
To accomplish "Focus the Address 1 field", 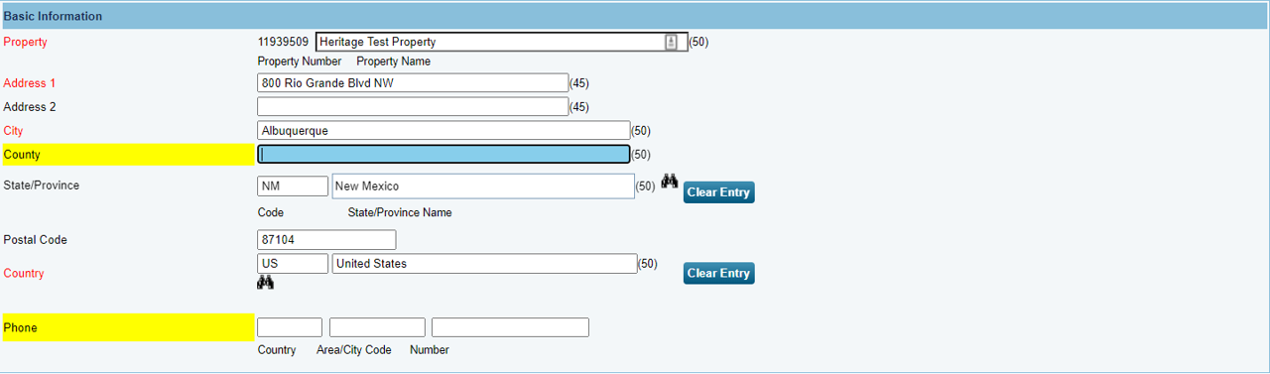I will coord(413,83).
